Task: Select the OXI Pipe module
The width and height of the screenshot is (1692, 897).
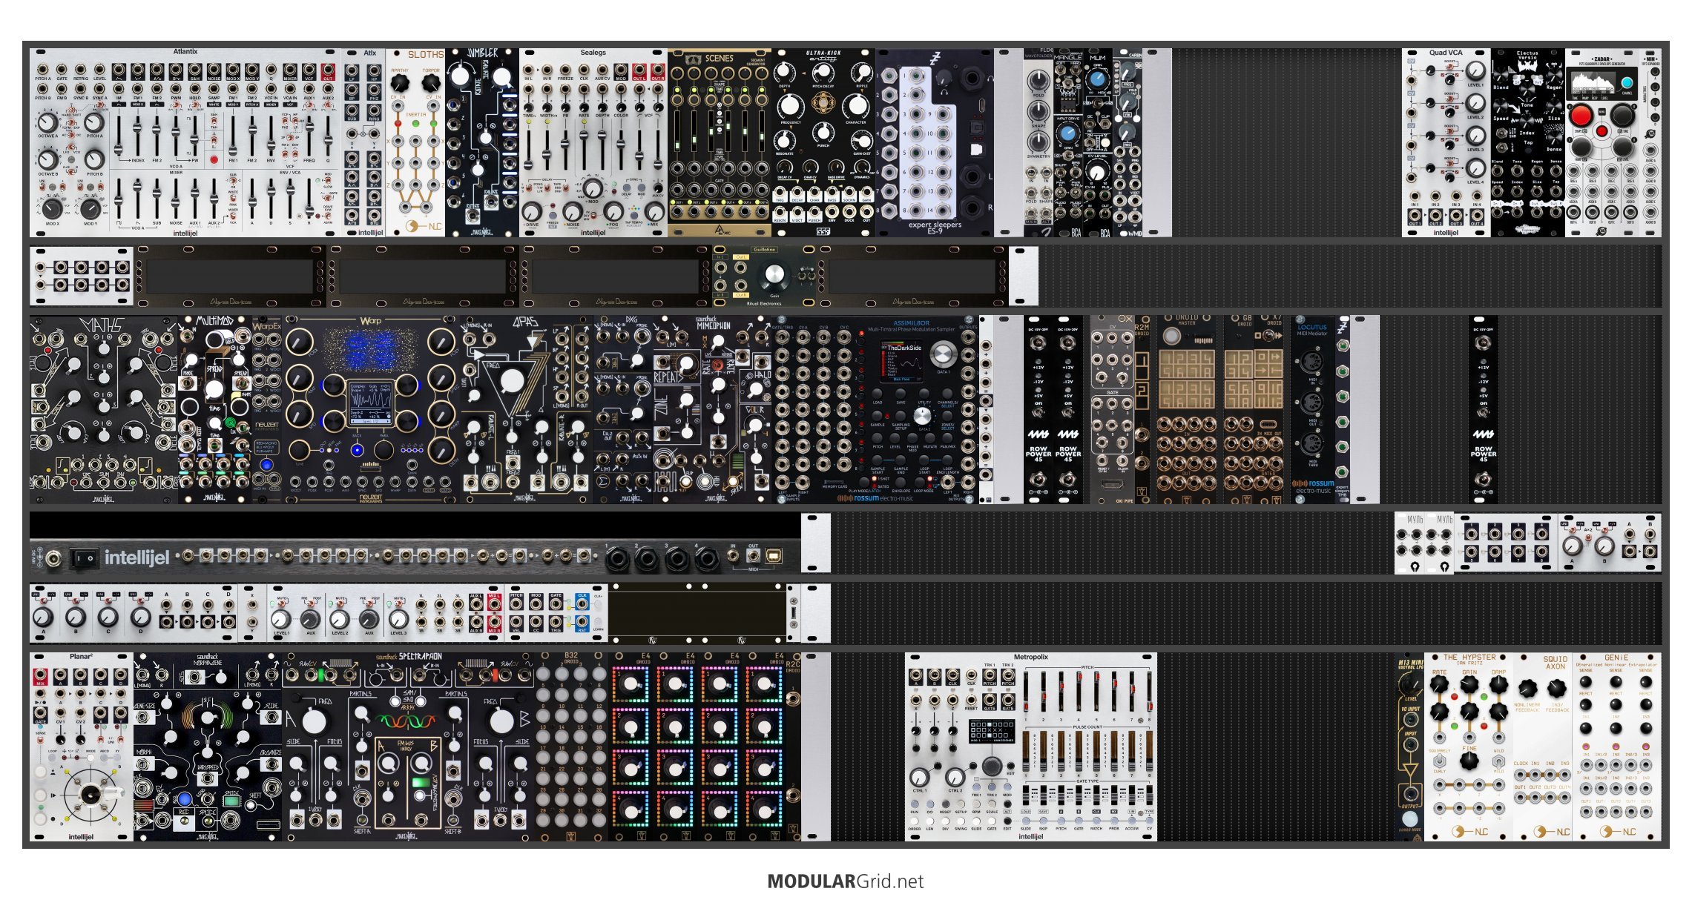Action: [x=1113, y=410]
